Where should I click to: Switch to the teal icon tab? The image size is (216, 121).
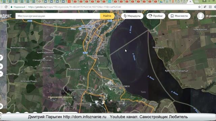pyautogui.click(x=110, y=1)
